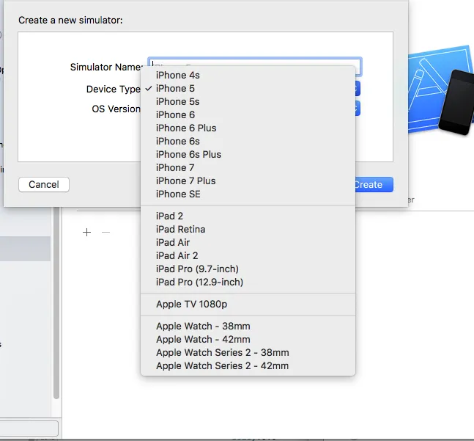Select Apple Watch Series 2 - 38mm
The image size is (474, 441).
(248, 353)
